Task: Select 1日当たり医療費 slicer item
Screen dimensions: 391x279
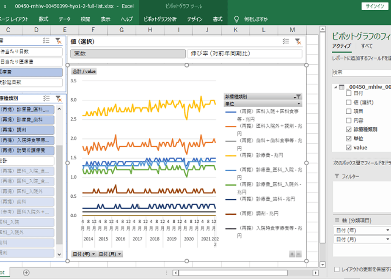Action: click(x=31, y=62)
